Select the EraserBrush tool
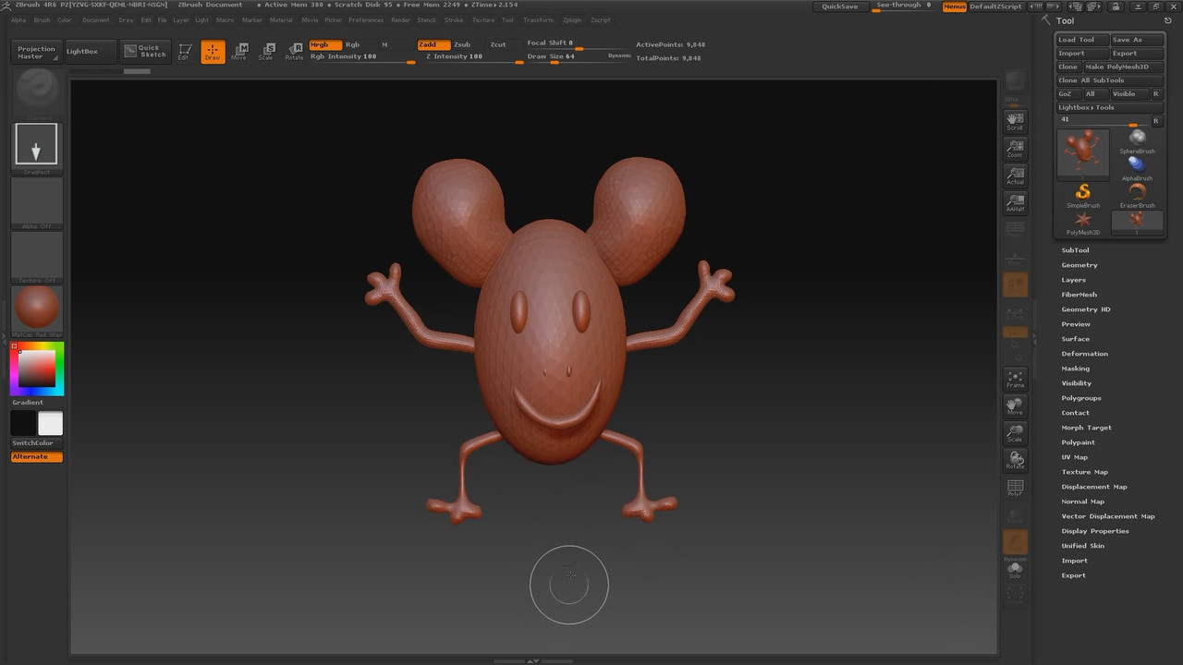Viewport: 1183px width, 665px height. coord(1137,195)
